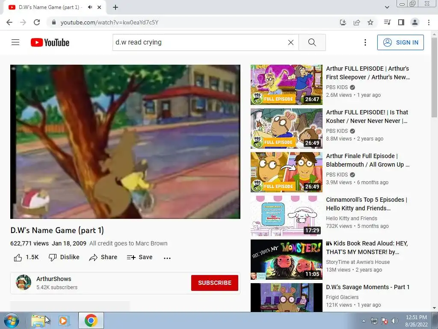Open the volume tray icon
This screenshot has width=438, height=329.
point(395,321)
